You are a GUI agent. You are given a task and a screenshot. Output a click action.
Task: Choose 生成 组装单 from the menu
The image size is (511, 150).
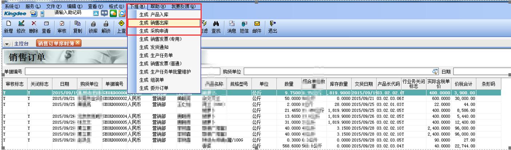(x=164, y=80)
